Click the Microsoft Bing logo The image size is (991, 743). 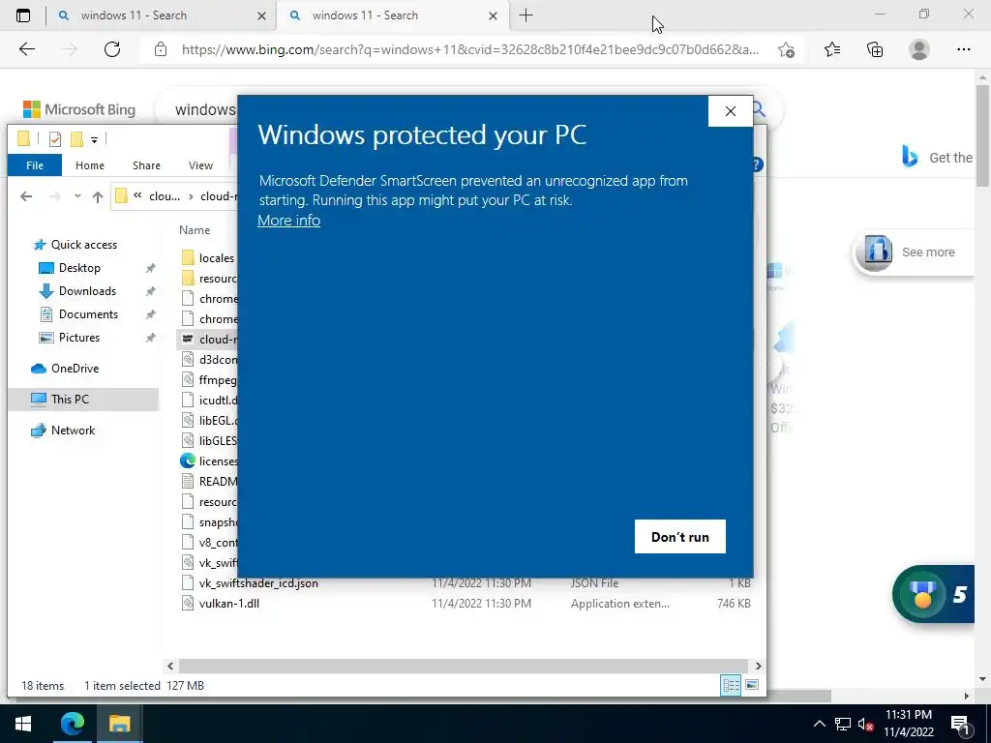pyautogui.click(x=79, y=109)
